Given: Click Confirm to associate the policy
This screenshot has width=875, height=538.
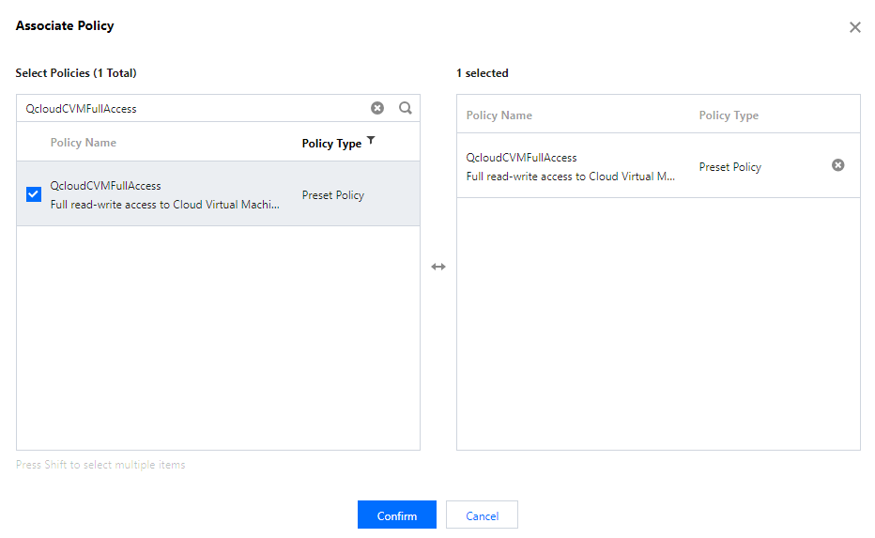Looking at the screenshot, I should [x=397, y=515].
